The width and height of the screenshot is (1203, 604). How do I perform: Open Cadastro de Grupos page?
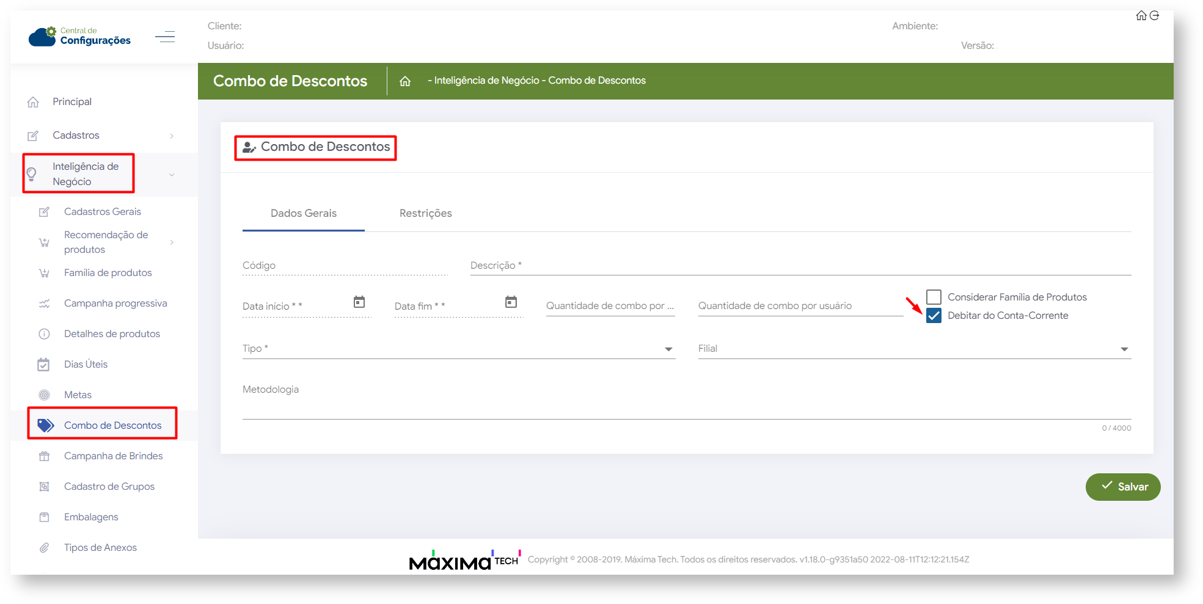109,487
